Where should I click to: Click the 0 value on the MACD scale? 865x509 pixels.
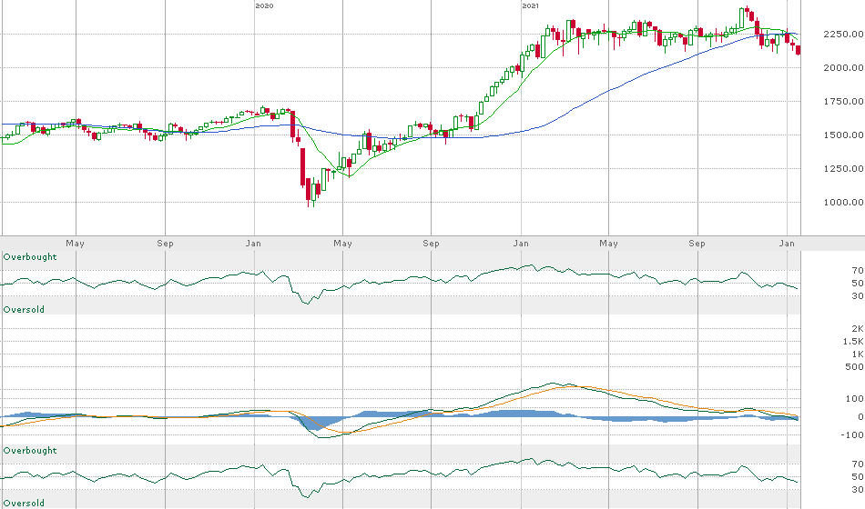pos(860,417)
